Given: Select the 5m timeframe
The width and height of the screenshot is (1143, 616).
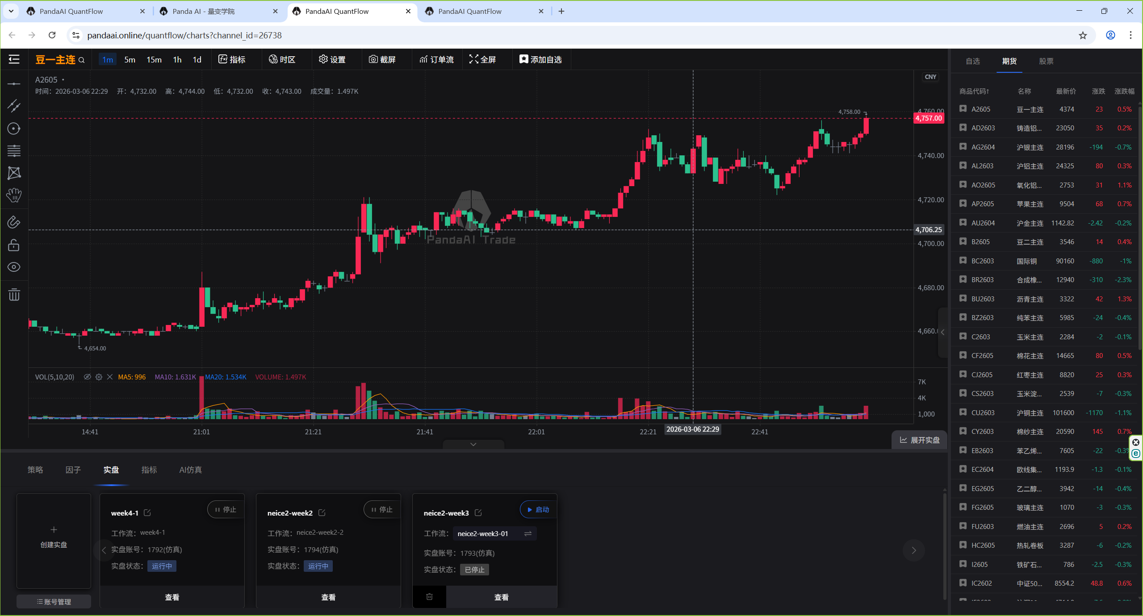Looking at the screenshot, I should 130,60.
